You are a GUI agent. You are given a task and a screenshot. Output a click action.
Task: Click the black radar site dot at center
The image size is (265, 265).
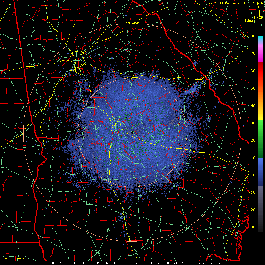click(x=132, y=132)
